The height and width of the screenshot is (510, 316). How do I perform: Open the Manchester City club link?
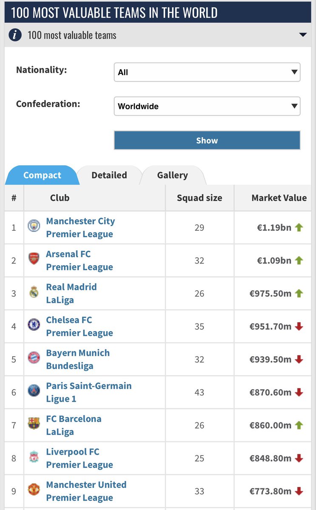[80, 221]
